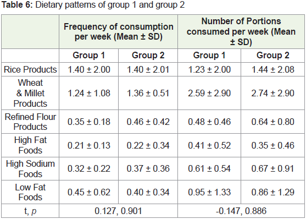Viewport: 306px width, 219px height.
Task: Click the High Fat Foods row label
Action: pyautogui.click(x=30, y=145)
